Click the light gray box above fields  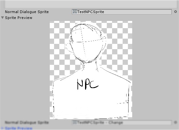91,4
